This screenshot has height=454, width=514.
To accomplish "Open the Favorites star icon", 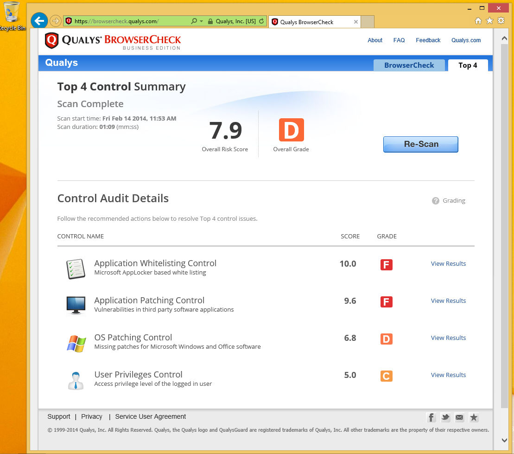I will 490,21.
